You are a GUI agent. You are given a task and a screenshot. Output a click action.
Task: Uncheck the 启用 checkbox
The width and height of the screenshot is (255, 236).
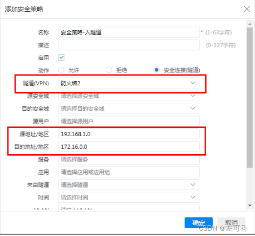(x=61, y=58)
